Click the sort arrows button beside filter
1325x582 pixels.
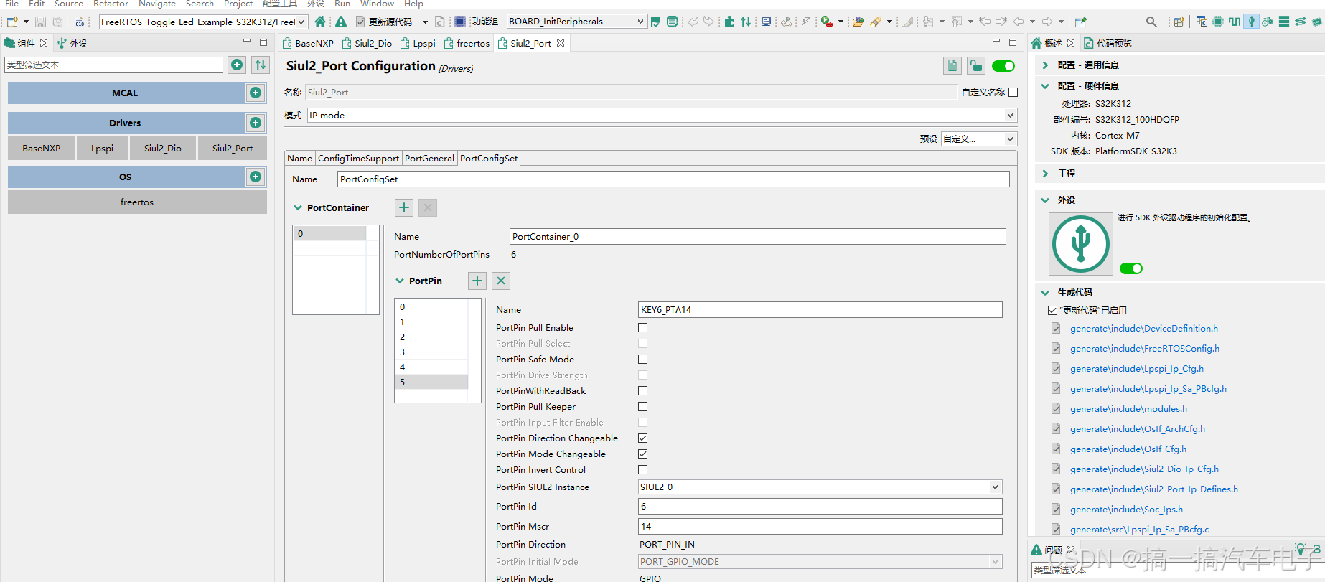(261, 65)
